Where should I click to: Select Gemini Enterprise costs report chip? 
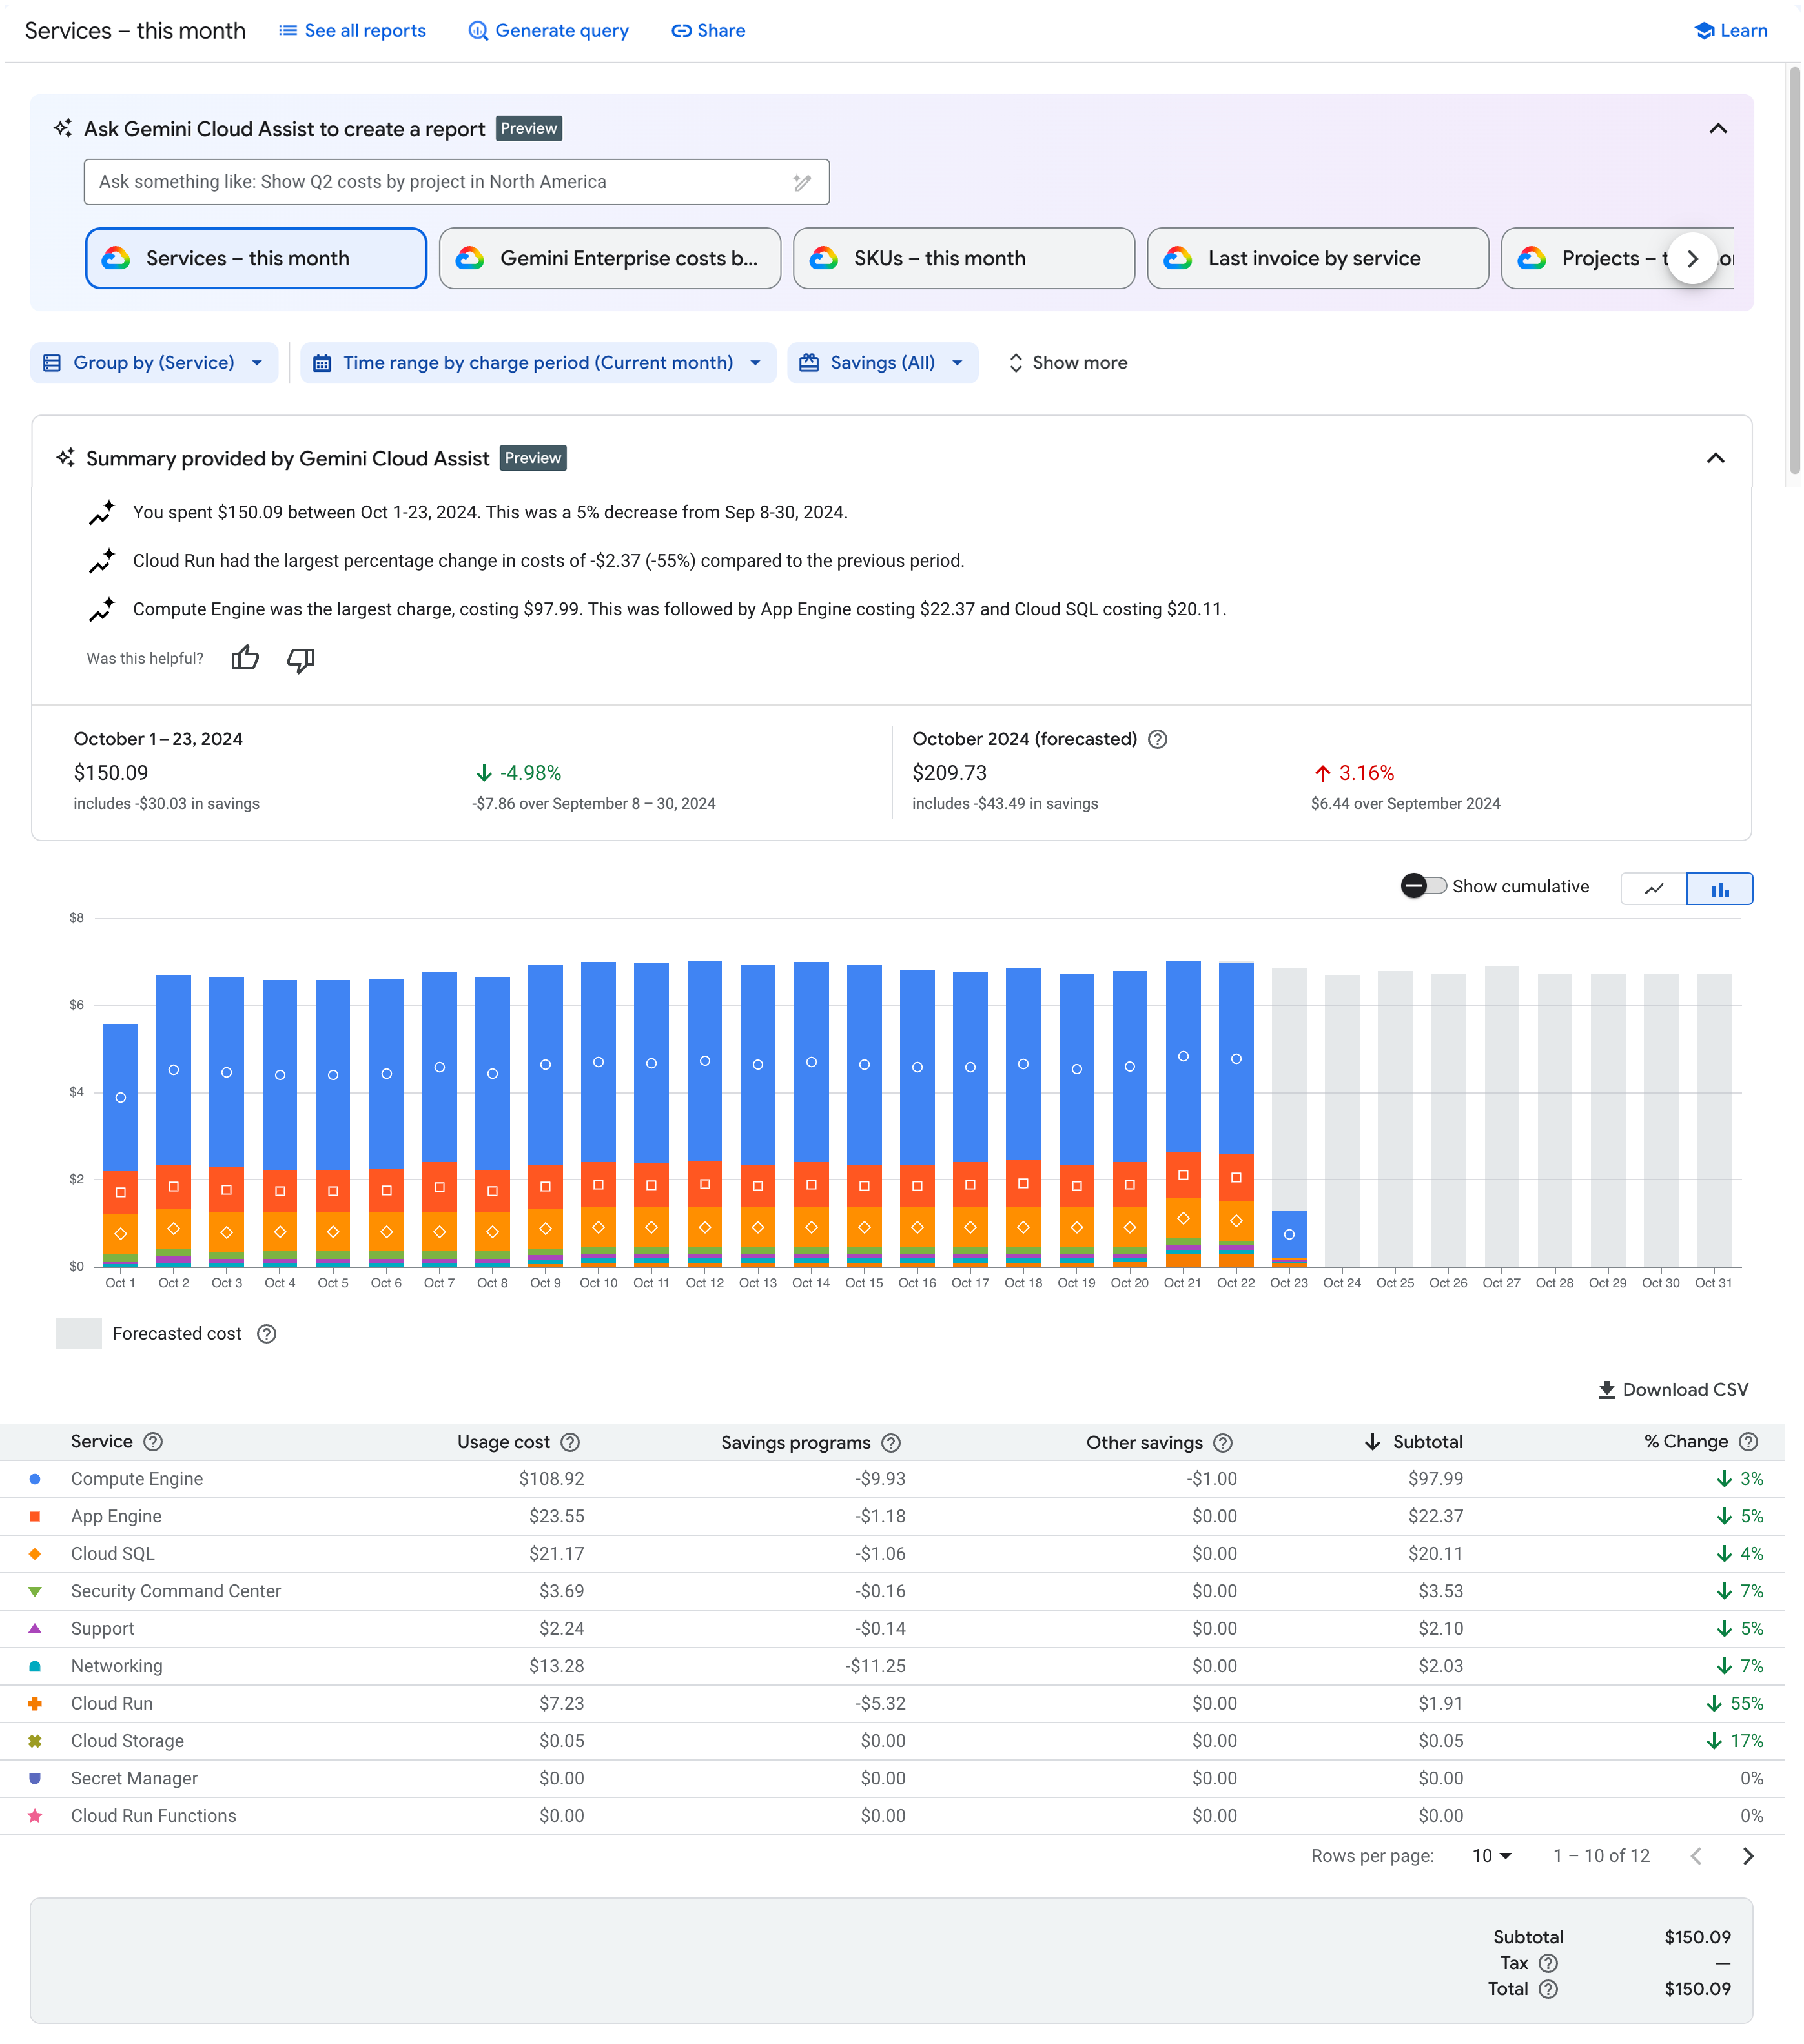(610, 259)
